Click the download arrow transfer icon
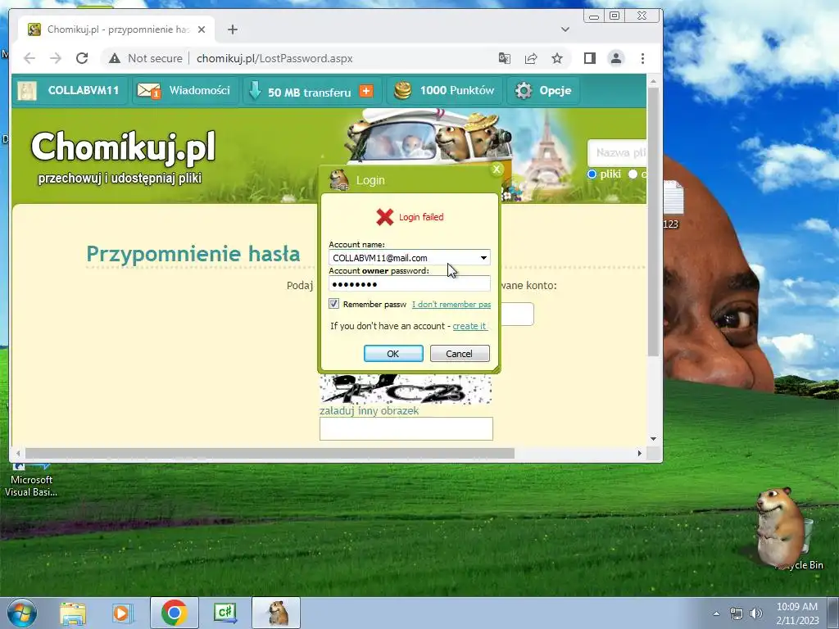The width and height of the screenshot is (839, 629). (x=256, y=90)
